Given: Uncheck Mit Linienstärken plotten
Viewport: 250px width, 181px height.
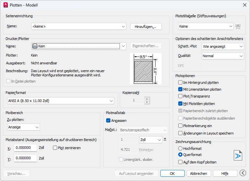Looking at the screenshot, I should (x=181, y=89).
